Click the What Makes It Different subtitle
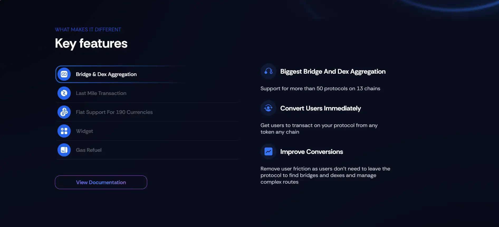499x227 pixels. (88, 30)
